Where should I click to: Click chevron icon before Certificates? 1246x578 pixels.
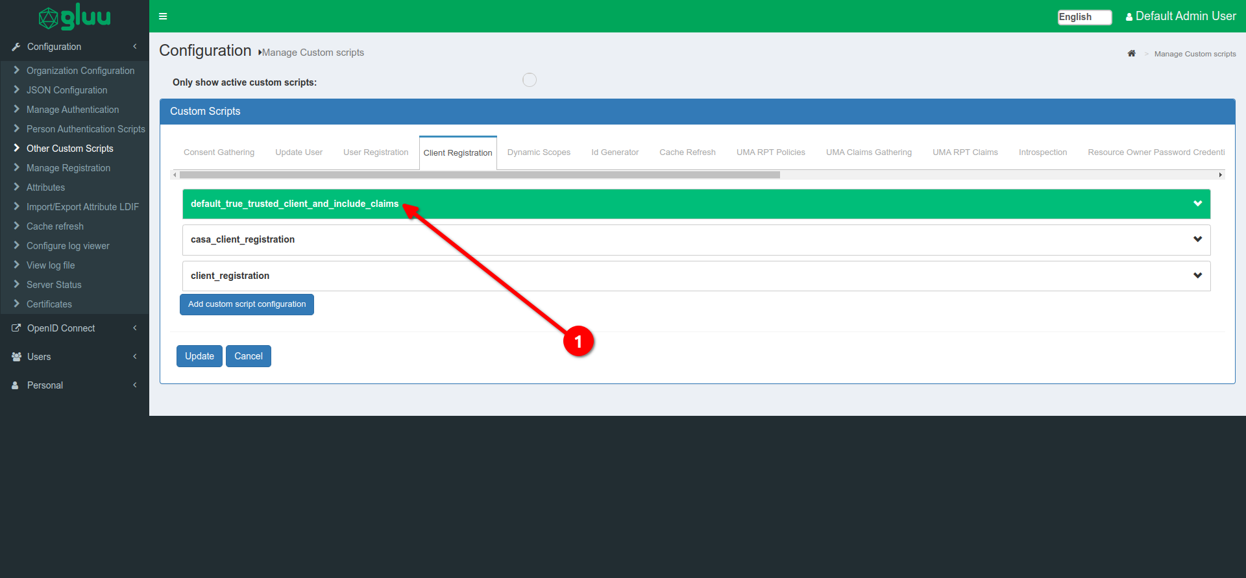click(17, 304)
